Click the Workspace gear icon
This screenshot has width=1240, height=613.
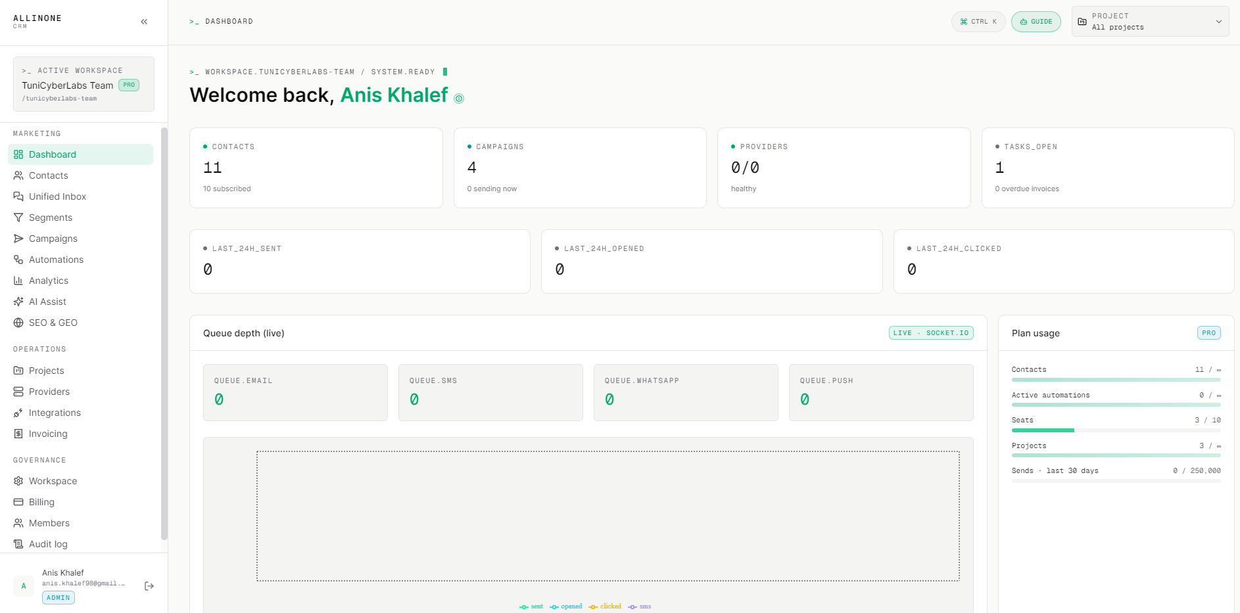pyautogui.click(x=18, y=481)
